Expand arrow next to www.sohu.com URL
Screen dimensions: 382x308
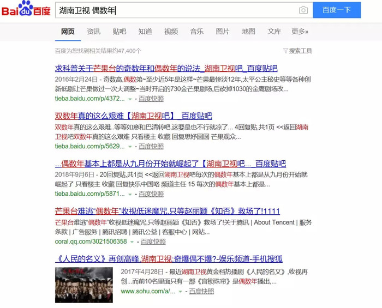(180, 292)
